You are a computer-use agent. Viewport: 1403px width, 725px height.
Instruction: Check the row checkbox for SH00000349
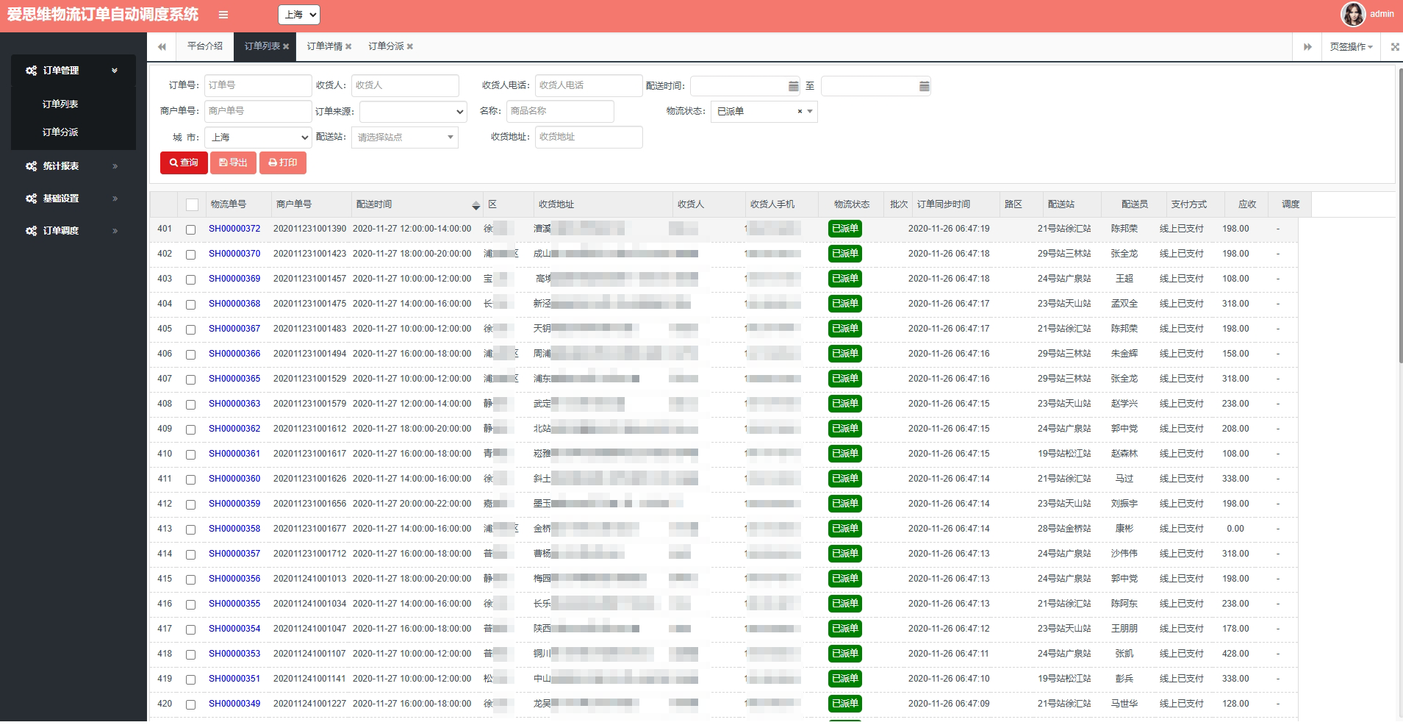(x=190, y=704)
